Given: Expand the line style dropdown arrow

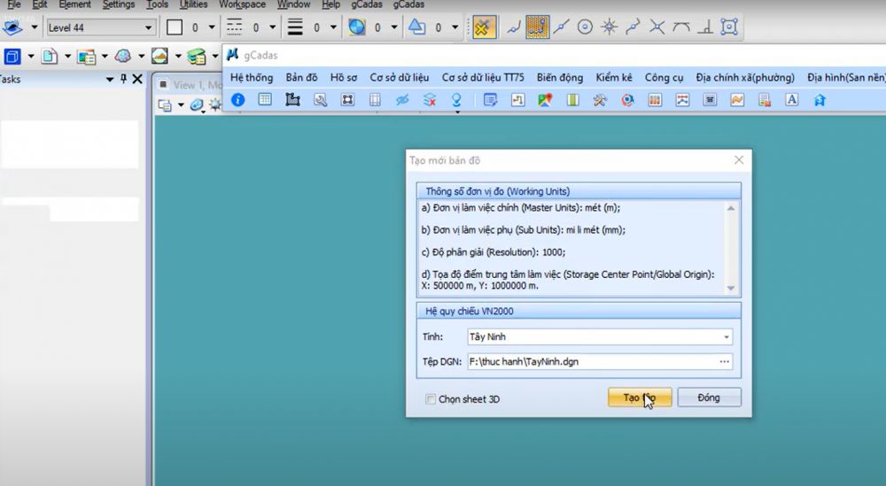Looking at the screenshot, I should tap(272, 27).
